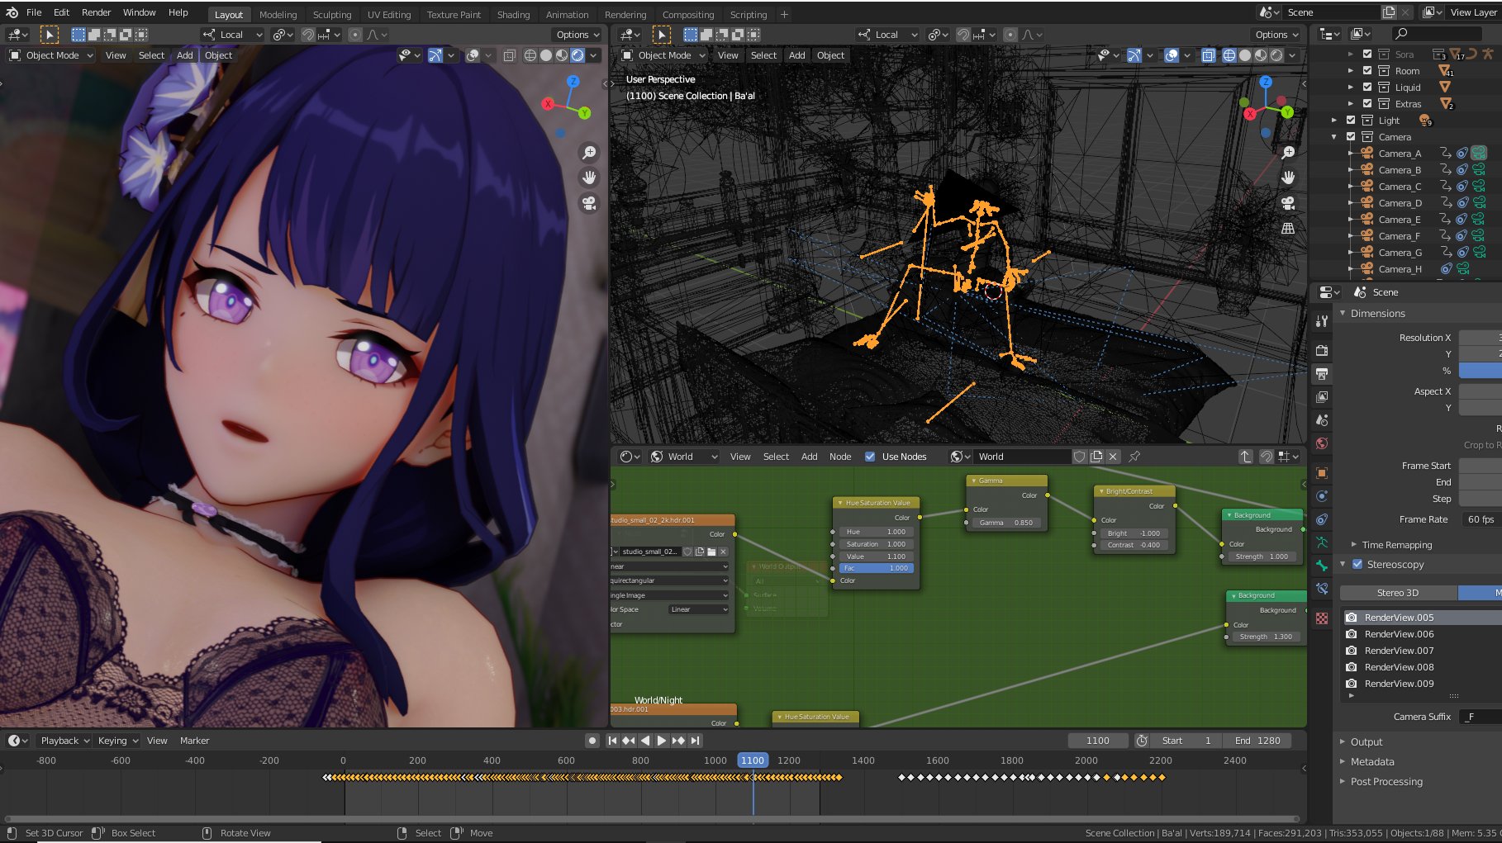Click the pan hand in left viewport
This screenshot has height=843, width=1502.
pos(589,178)
